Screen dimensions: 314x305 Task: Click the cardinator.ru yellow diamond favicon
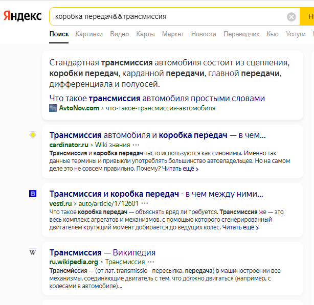[x=33, y=135]
